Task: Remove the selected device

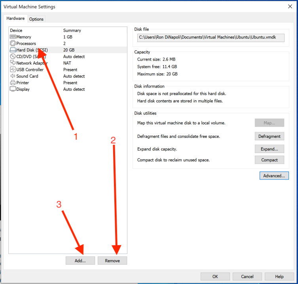Action: 112,261
